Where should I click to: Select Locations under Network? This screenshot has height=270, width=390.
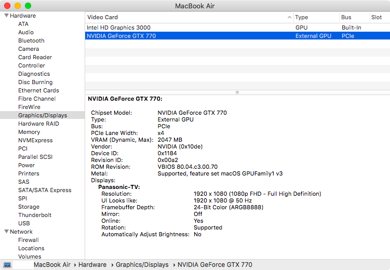click(31, 248)
